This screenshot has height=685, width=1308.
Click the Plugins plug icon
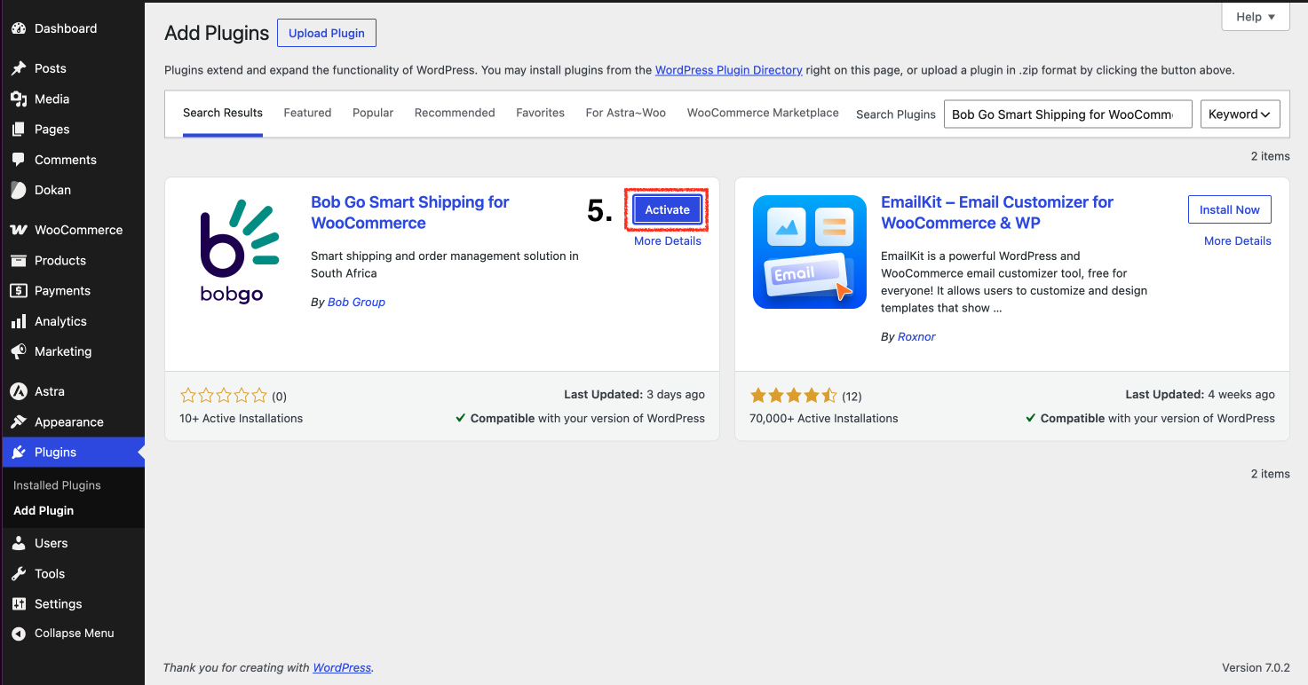(19, 453)
